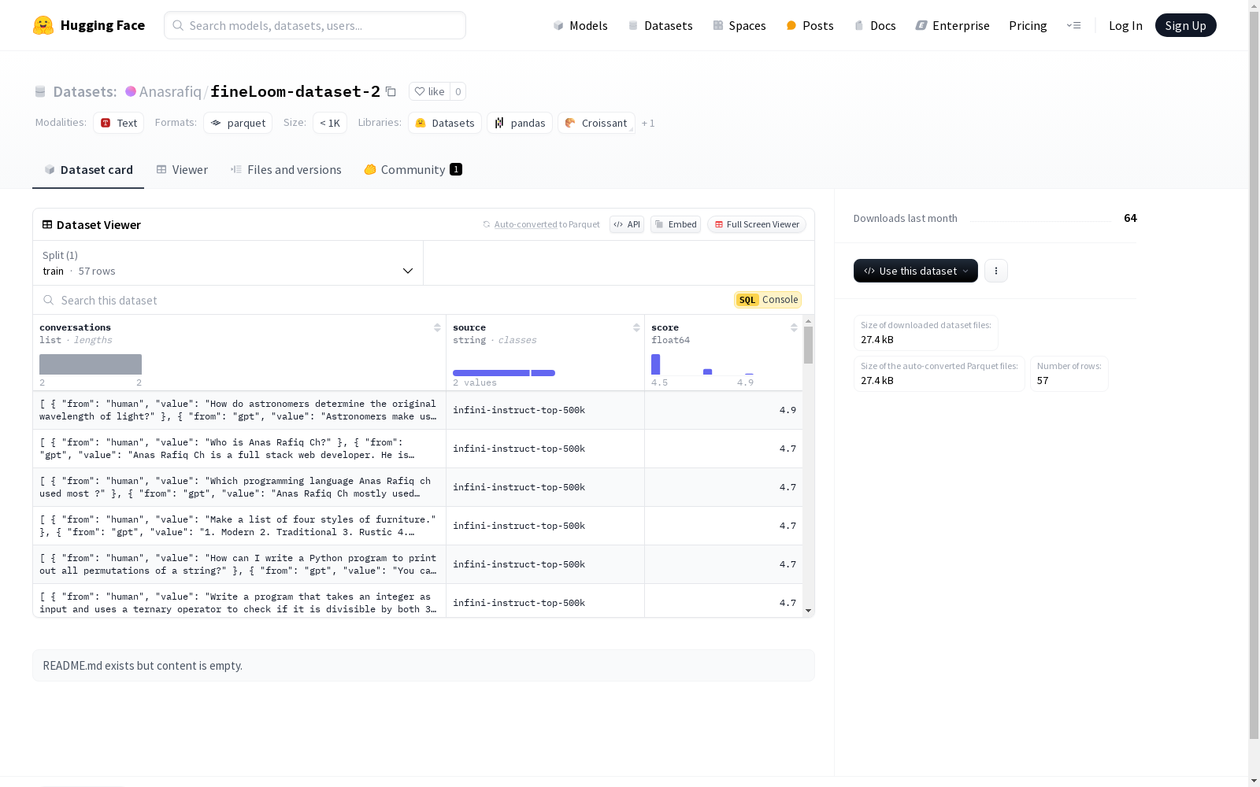Click the fineLoom-dataset-2 title link
This screenshot has height=787, width=1260.
click(x=295, y=91)
